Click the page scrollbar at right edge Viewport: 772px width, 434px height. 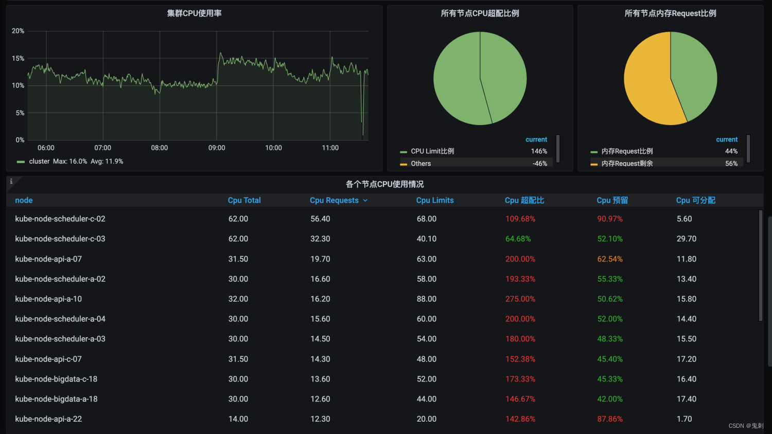coord(770,291)
